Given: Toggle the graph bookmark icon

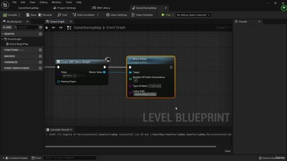Looking at the screenshot, I should 47,28.
